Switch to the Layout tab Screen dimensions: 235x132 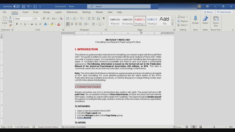pyautogui.click(x=58, y=12)
